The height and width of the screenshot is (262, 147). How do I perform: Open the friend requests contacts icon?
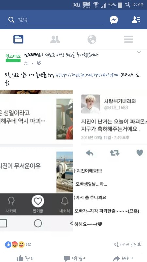(x=136, y=20)
